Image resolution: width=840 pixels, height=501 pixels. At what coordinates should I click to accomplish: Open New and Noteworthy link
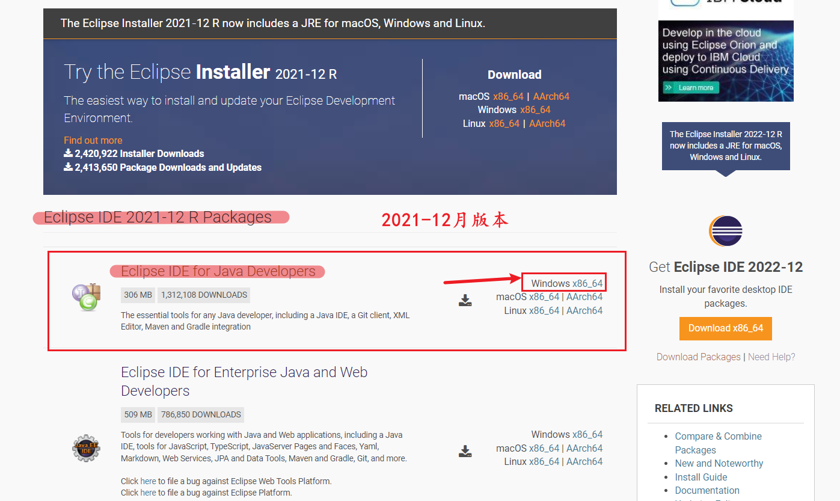(x=719, y=463)
